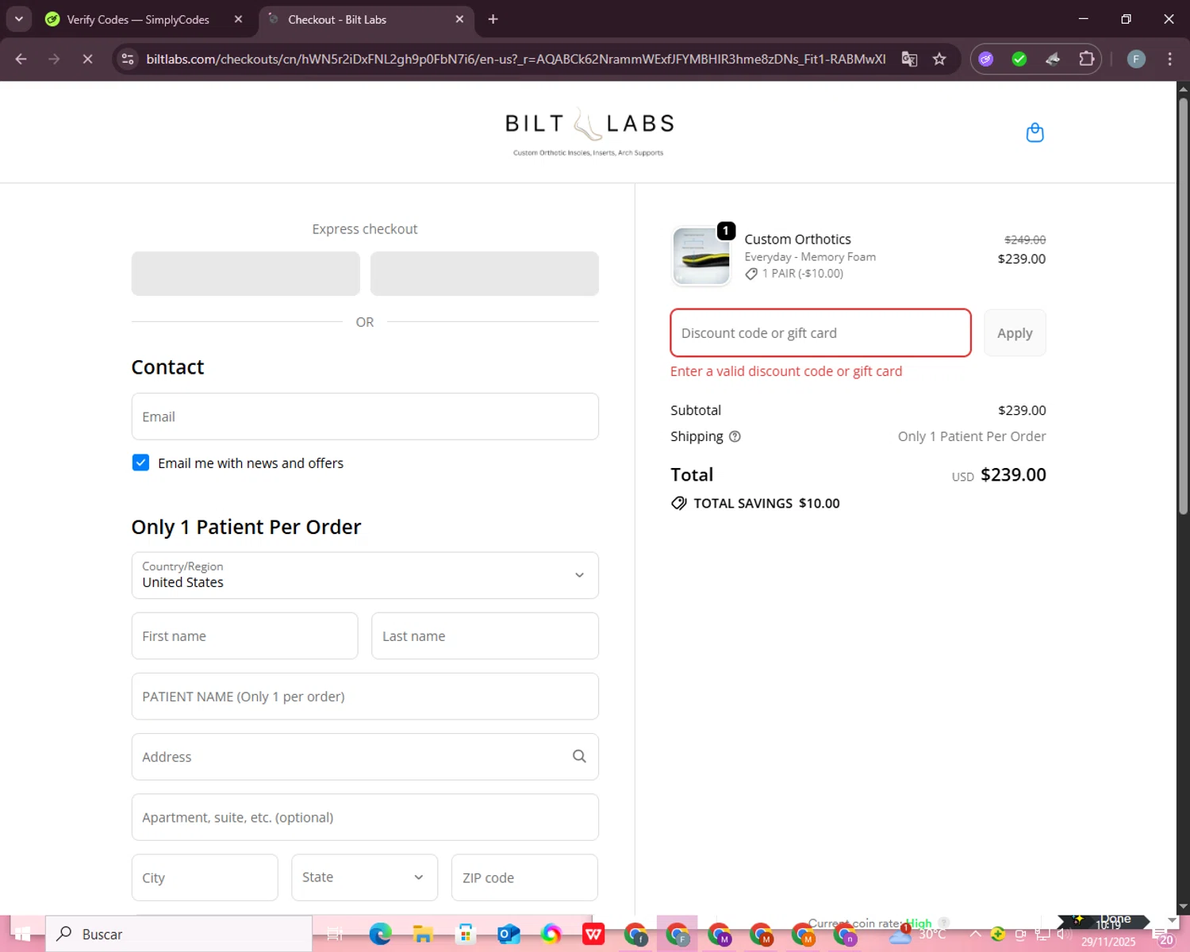
Task: Stop loading the page with X button
Action: pyautogui.click(x=87, y=59)
